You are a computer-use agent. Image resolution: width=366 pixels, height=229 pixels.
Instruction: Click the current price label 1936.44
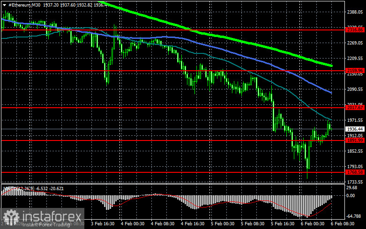pyautogui.click(x=355, y=129)
